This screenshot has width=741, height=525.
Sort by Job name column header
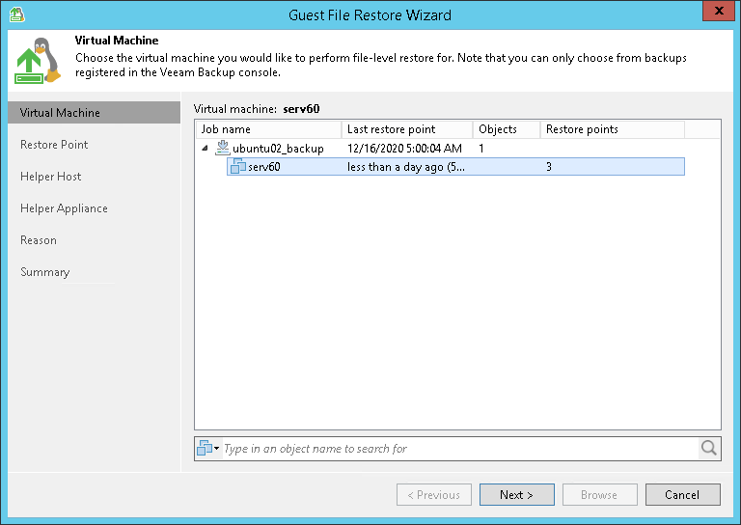tap(268, 129)
